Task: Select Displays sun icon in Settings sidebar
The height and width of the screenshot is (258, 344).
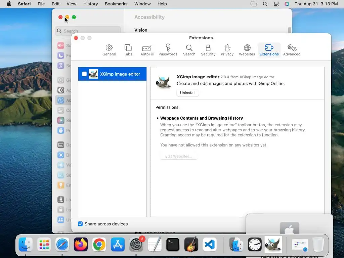Action: 61,155
